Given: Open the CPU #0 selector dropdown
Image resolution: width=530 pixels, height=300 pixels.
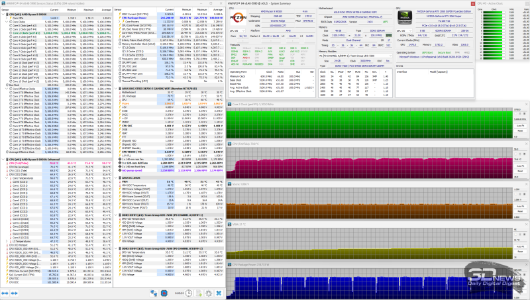Looking at the screenshot, I should pos(238,30).
